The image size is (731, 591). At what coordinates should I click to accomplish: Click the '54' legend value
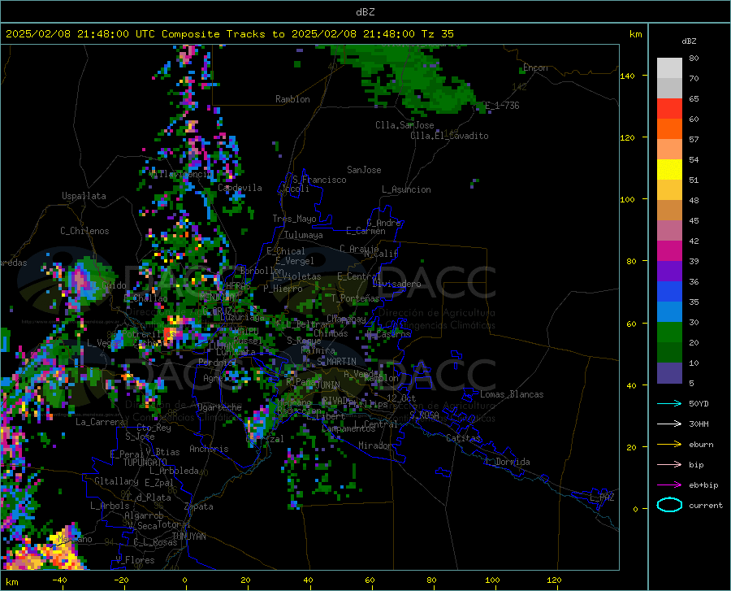pos(694,160)
